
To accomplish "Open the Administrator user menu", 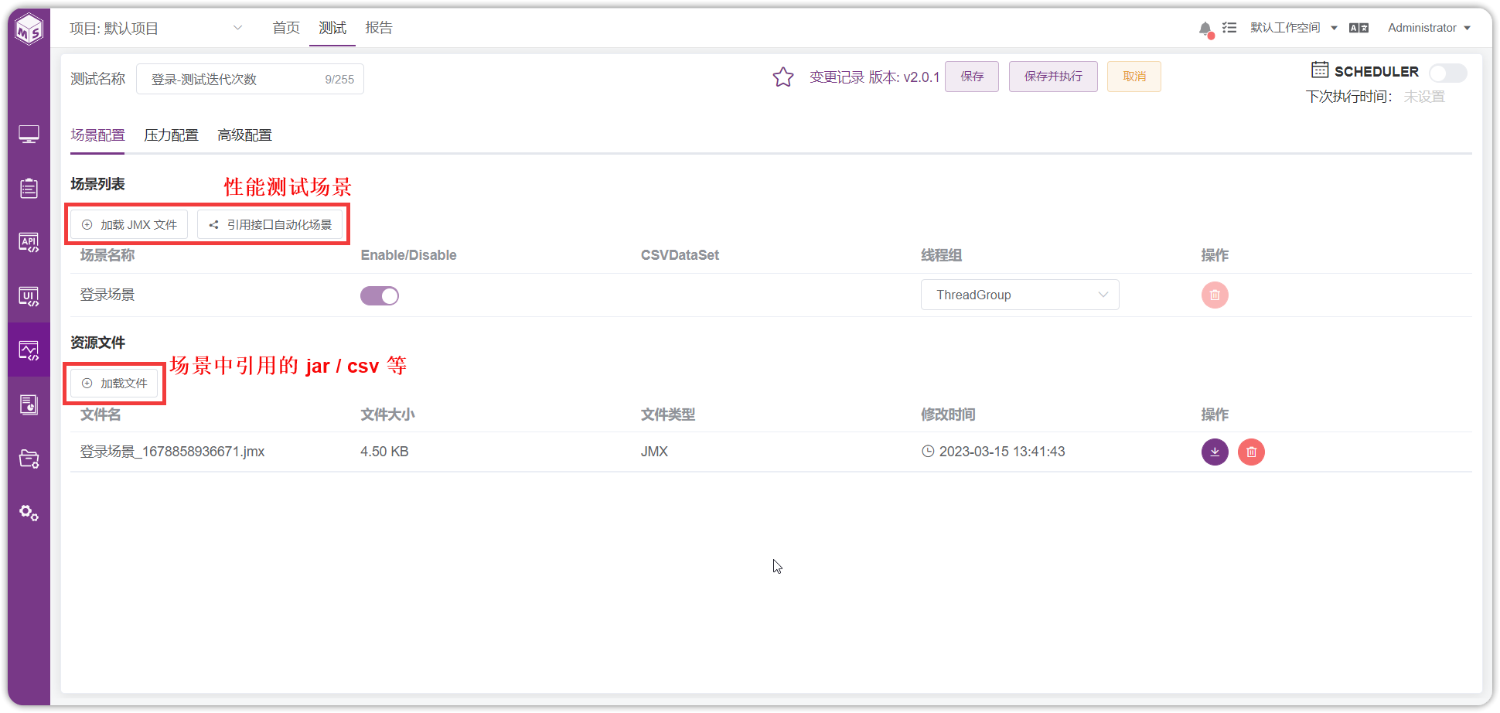I will [x=1429, y=28].
